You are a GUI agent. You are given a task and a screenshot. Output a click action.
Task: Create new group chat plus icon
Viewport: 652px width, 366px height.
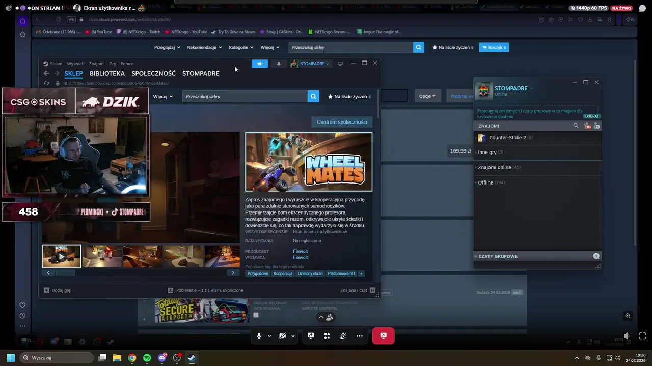[x=596, y=256]
